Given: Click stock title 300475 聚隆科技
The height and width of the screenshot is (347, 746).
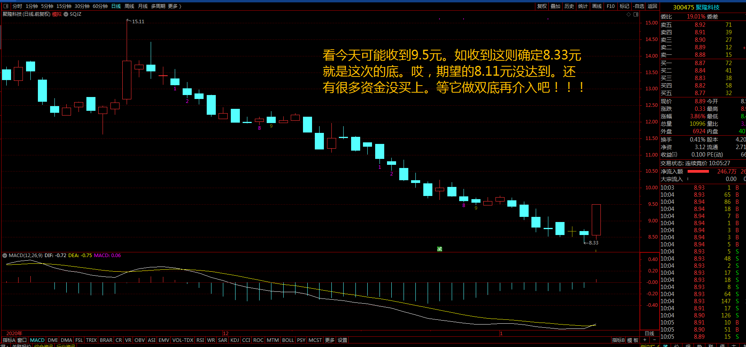Looking at the screenshot, I should pos(696,7).
